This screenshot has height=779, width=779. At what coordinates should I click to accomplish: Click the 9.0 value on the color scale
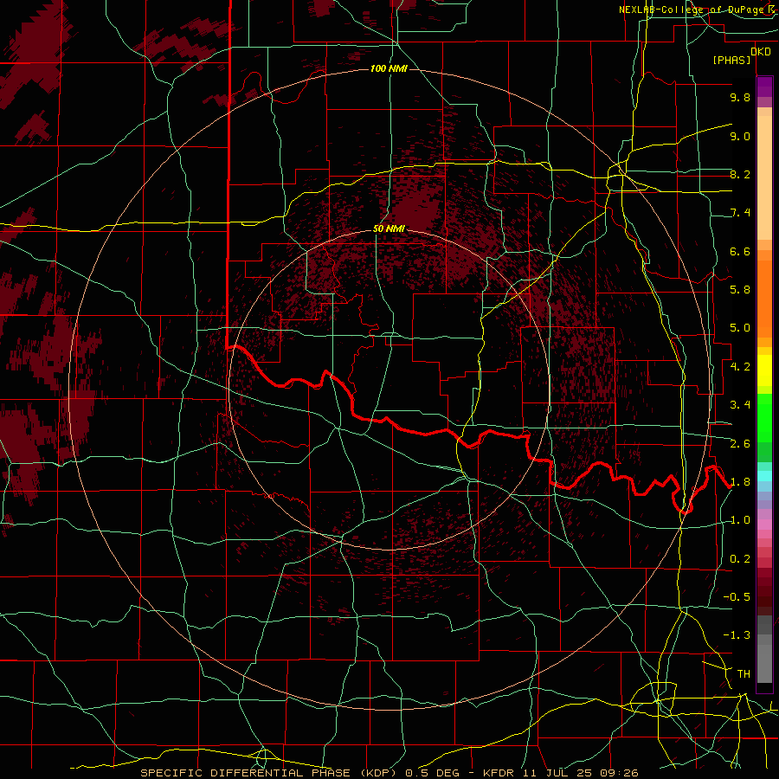click(x=740, y=136)
